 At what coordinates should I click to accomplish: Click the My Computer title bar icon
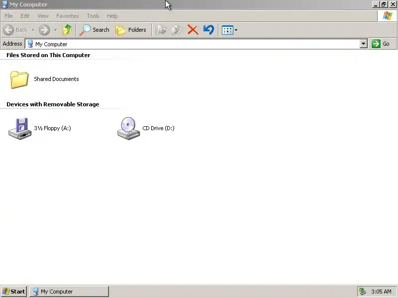click(5, 4)
